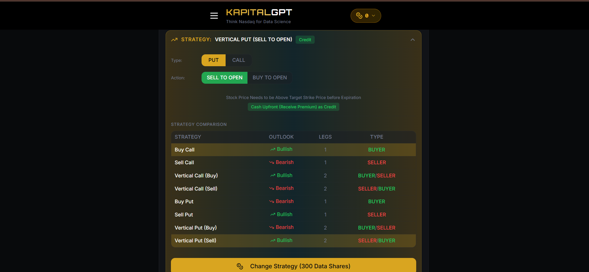Click the Credit badge in header
Image resolution: width=589 pixels, height=272 pixels.
point(305,40)
